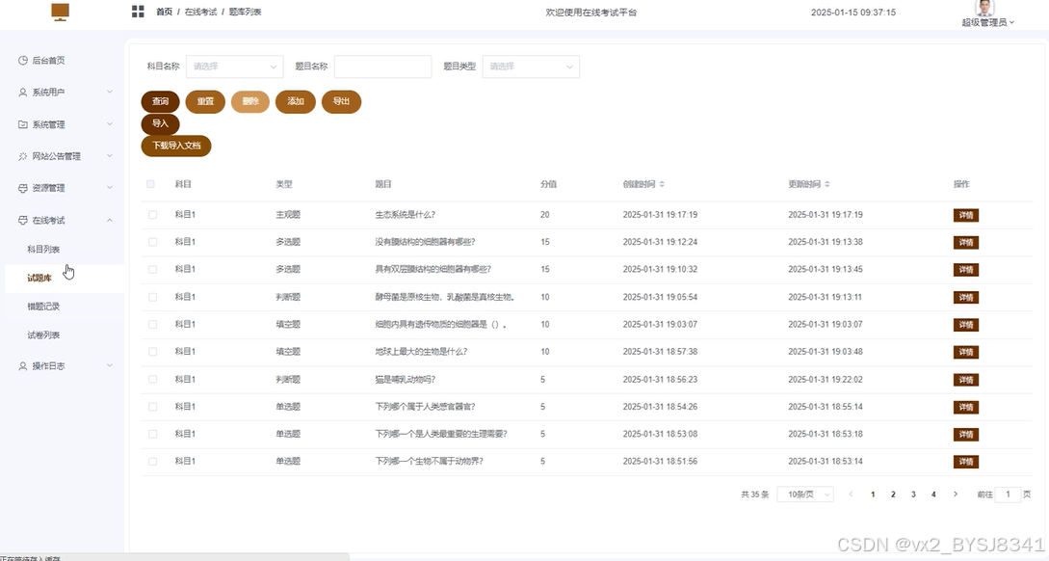
Task: Open 错题记录 in the sidebar
Action: pyautogui.click(x=43, y=307)
